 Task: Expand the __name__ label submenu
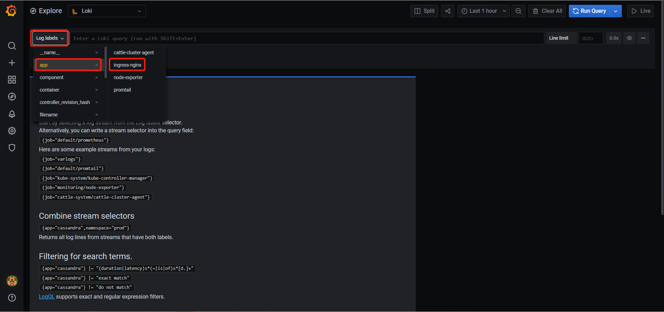[69, 53]
